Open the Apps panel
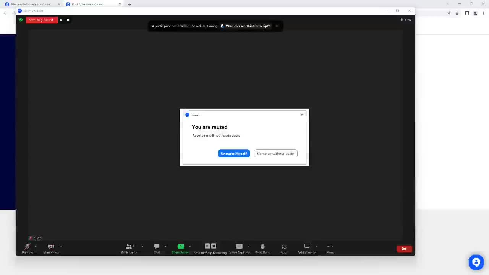 (284, 247)
